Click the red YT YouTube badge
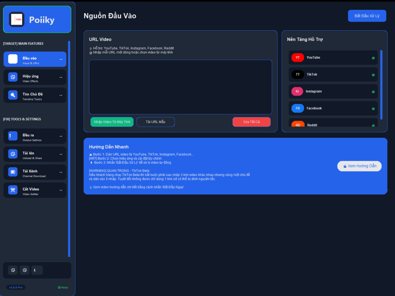This screenshot has width=395, height=296. (298, 58)
